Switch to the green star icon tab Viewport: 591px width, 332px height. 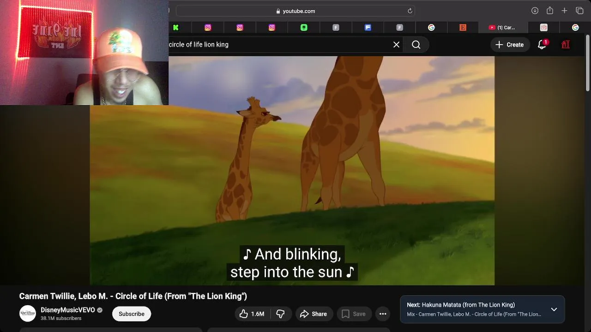point(304,28)
